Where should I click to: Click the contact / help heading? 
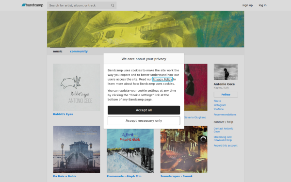pyautogui.click(x=224, y=122)
